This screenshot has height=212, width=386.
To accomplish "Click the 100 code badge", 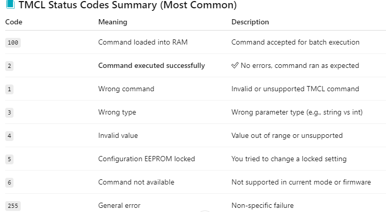I will 13,43.
